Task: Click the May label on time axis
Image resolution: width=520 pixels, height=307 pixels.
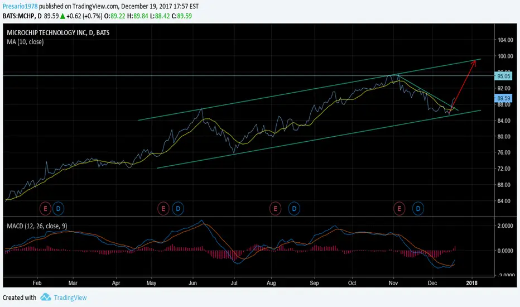Action: click(x=151, y=283)
